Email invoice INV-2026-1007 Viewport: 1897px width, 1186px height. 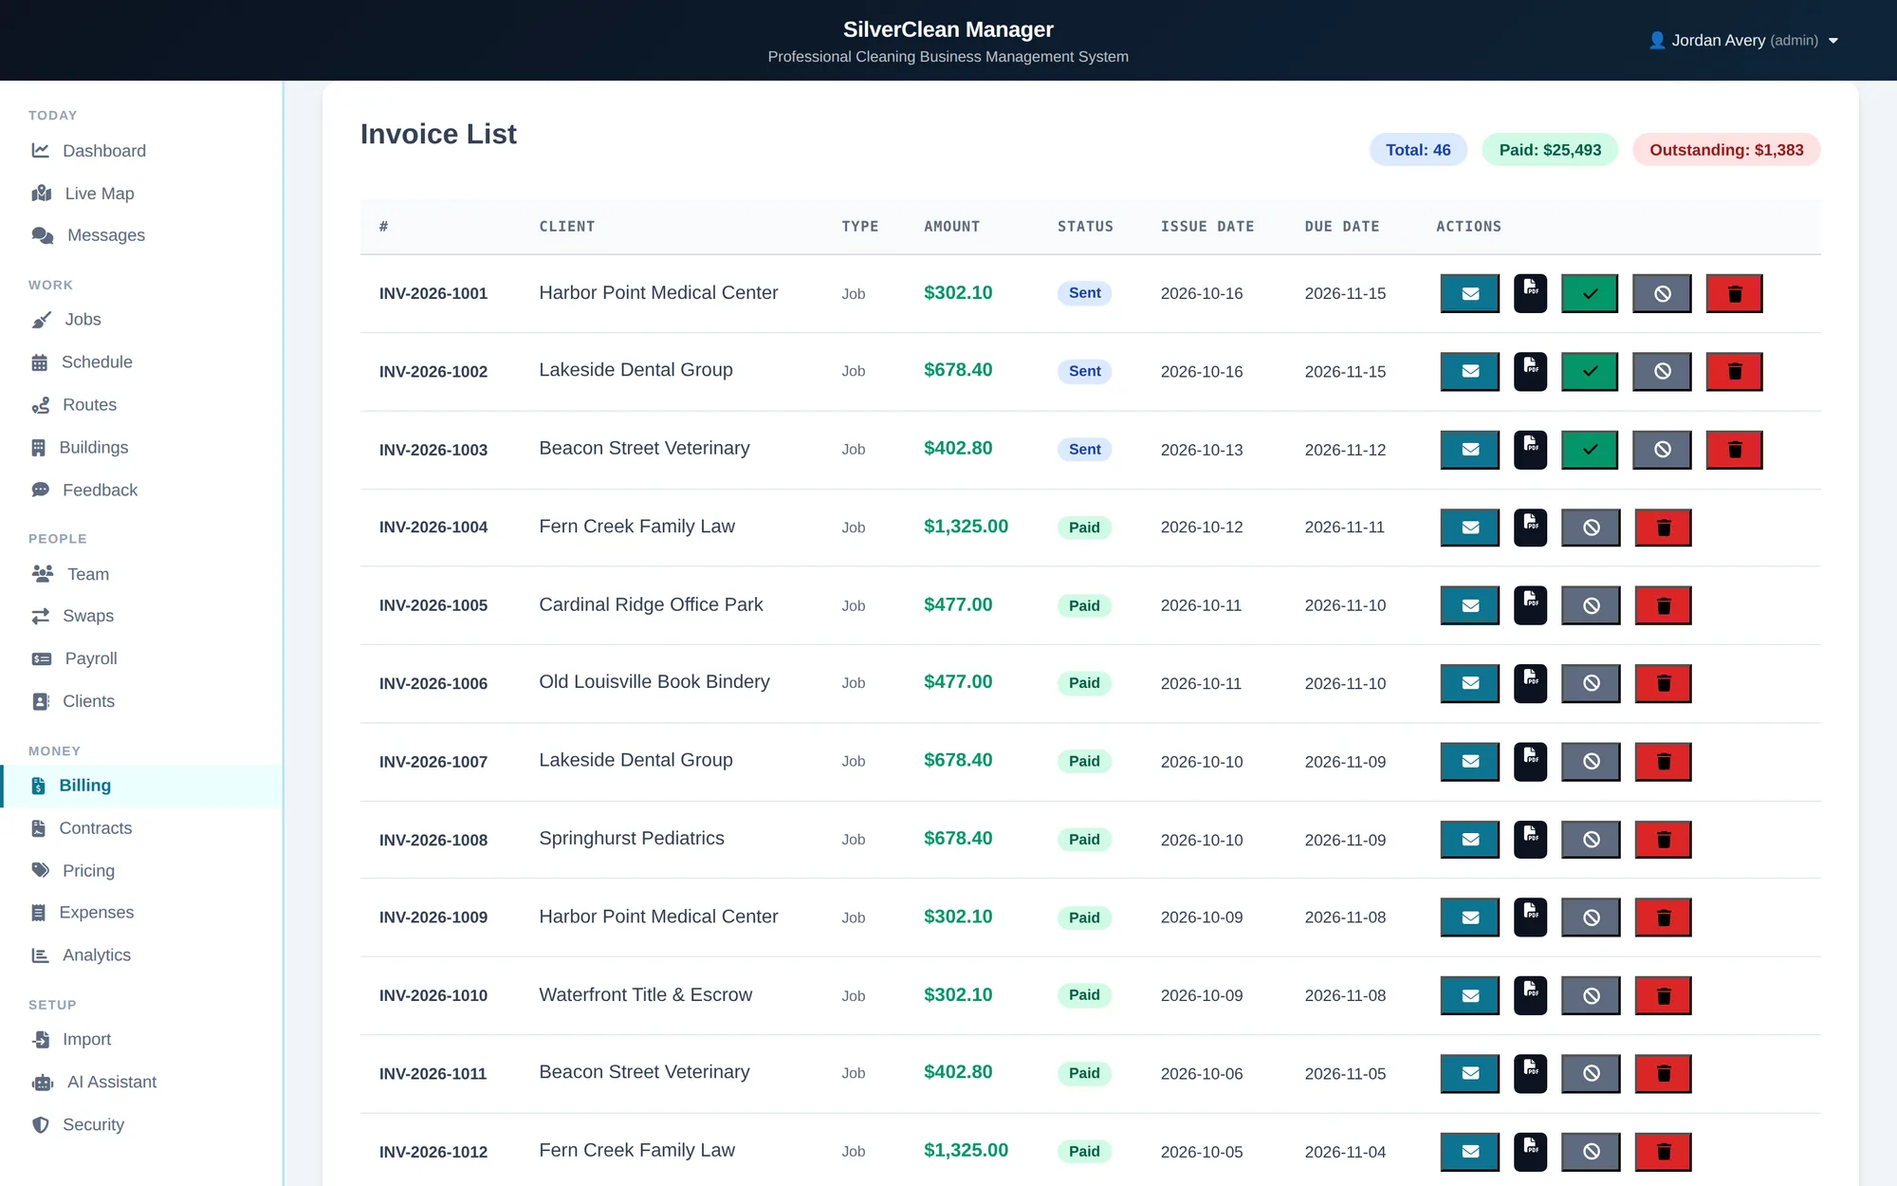coord(1469,762)
